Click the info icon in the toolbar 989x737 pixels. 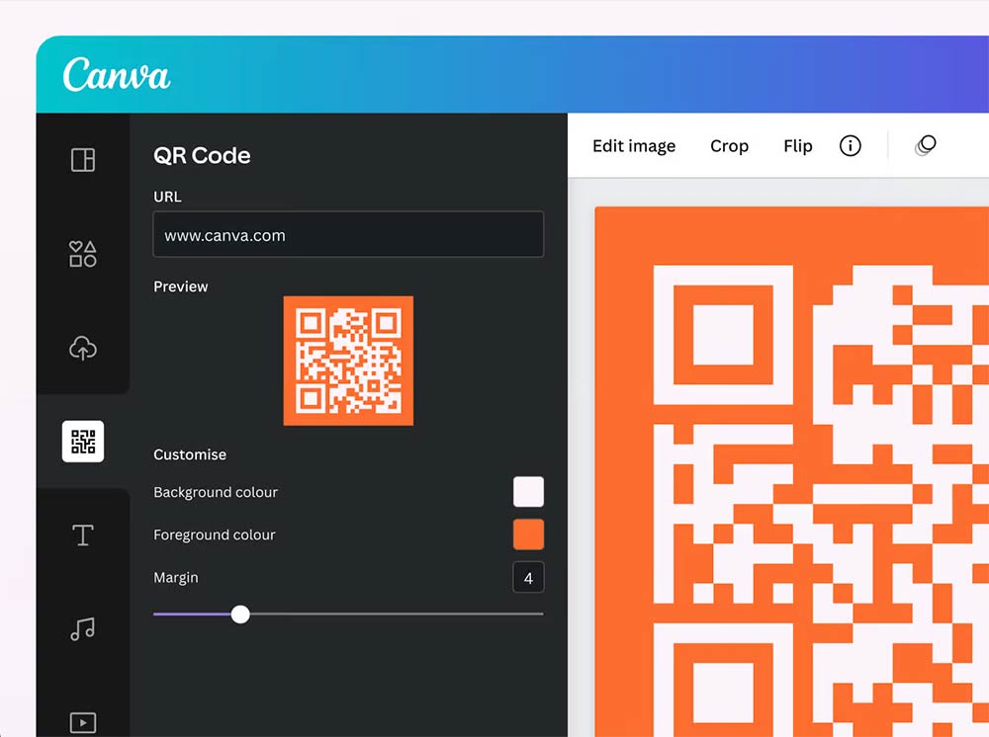pyautogui.click(x=851, y=146)
